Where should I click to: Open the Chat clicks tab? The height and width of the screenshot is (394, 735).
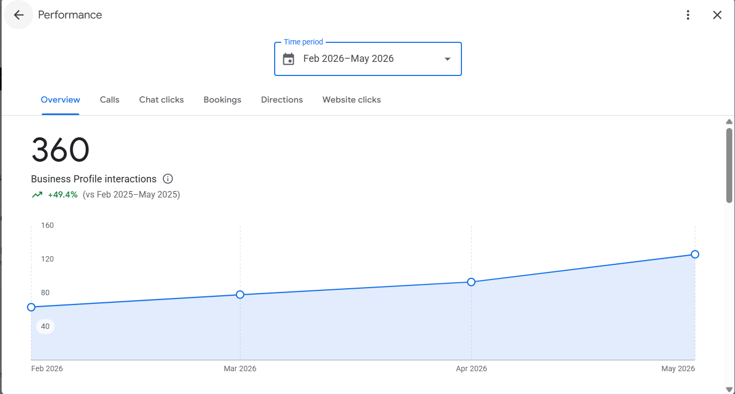pos(161,100)
